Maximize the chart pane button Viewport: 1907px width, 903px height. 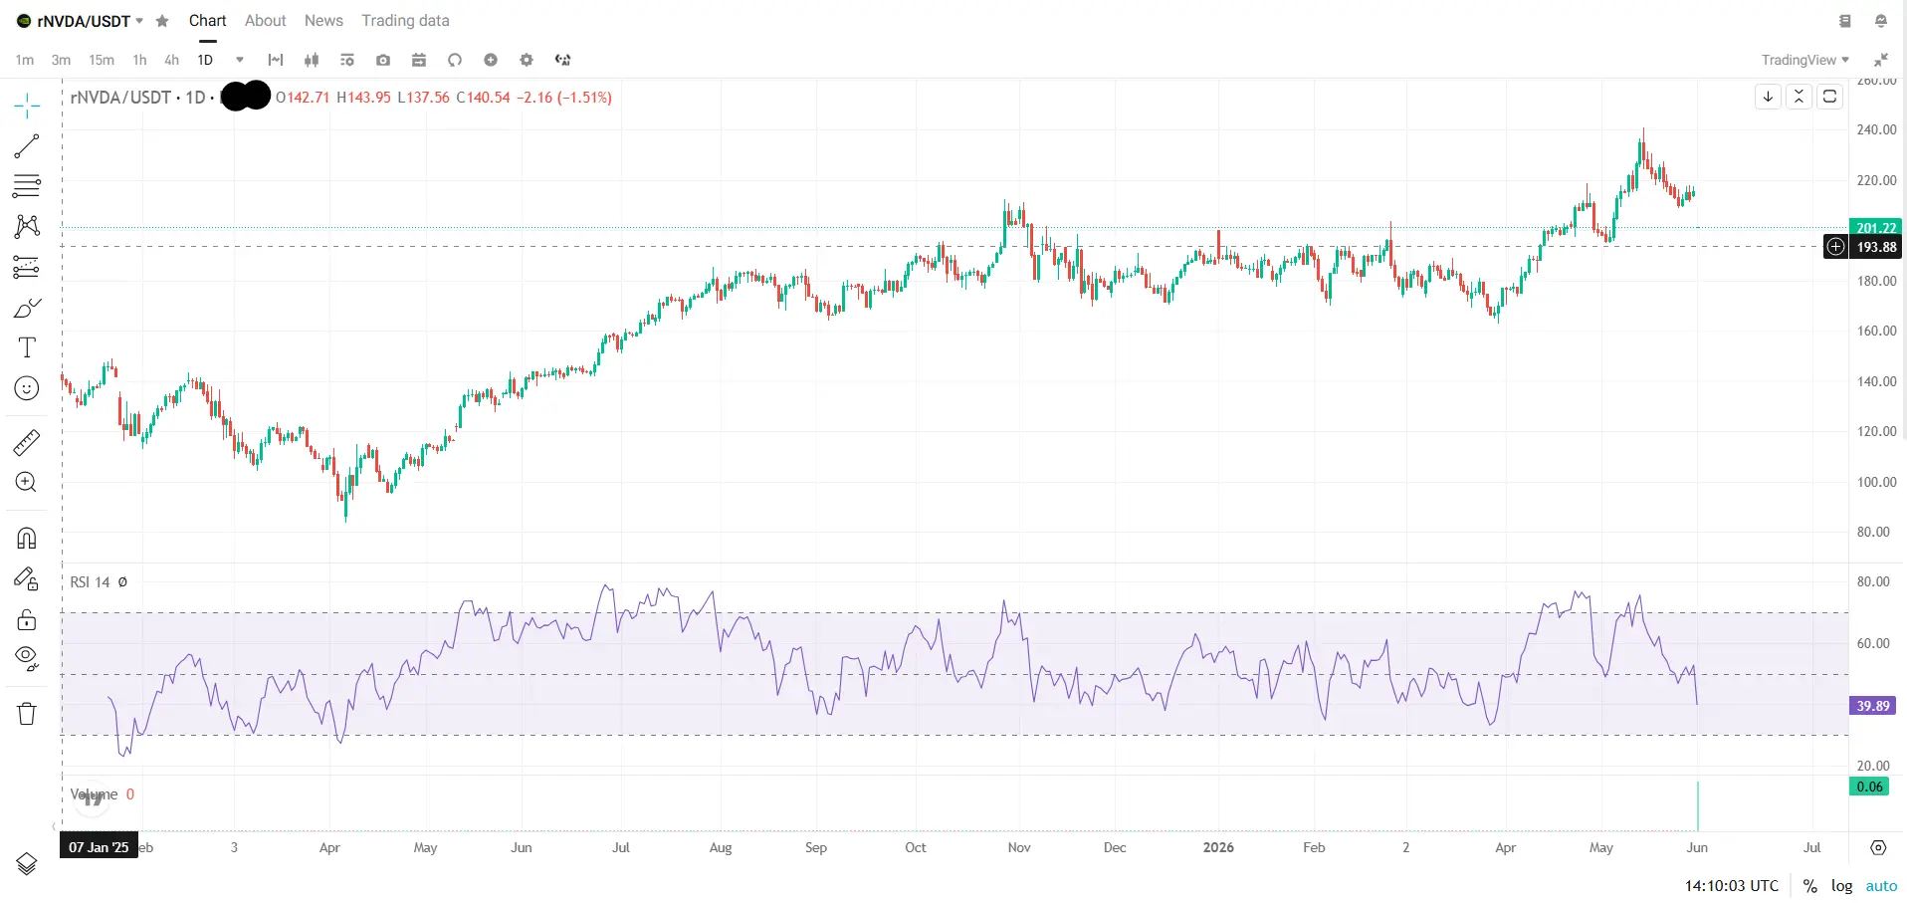pyautogui.click(x=1829, y=97)
